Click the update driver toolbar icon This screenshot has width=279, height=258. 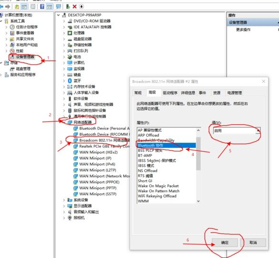coord(68,7)
